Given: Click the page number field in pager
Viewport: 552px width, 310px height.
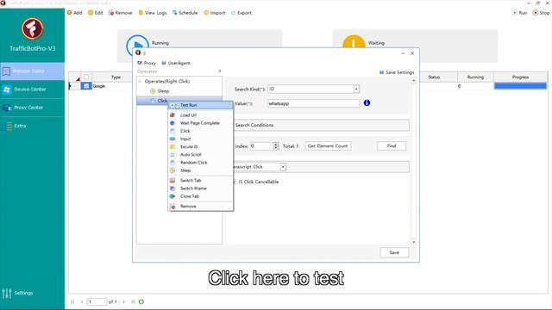Looking at the screenshot, I should [x=97, y=302].
